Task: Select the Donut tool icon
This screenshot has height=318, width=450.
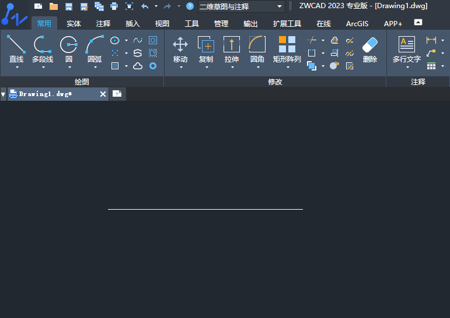Action: click(x=153, y=66)
